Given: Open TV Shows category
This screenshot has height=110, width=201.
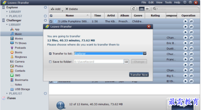Looking at the screenshot, I should [18, 43].
